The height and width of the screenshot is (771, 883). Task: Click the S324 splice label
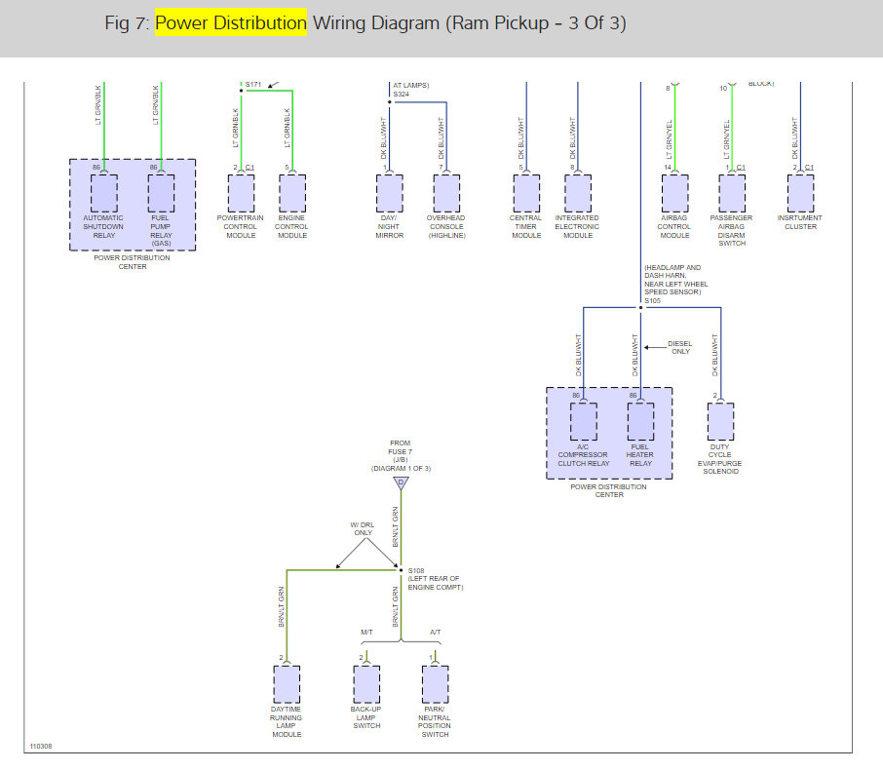point(401,94)
